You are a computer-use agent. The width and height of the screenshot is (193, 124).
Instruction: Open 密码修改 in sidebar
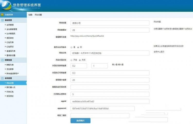coord(10,96)
